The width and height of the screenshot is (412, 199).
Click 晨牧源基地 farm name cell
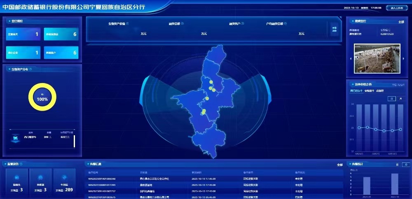[x=147, y=185]
